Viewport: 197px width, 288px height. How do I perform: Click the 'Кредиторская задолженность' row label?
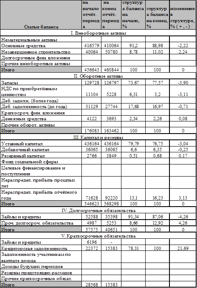point(34,248)
